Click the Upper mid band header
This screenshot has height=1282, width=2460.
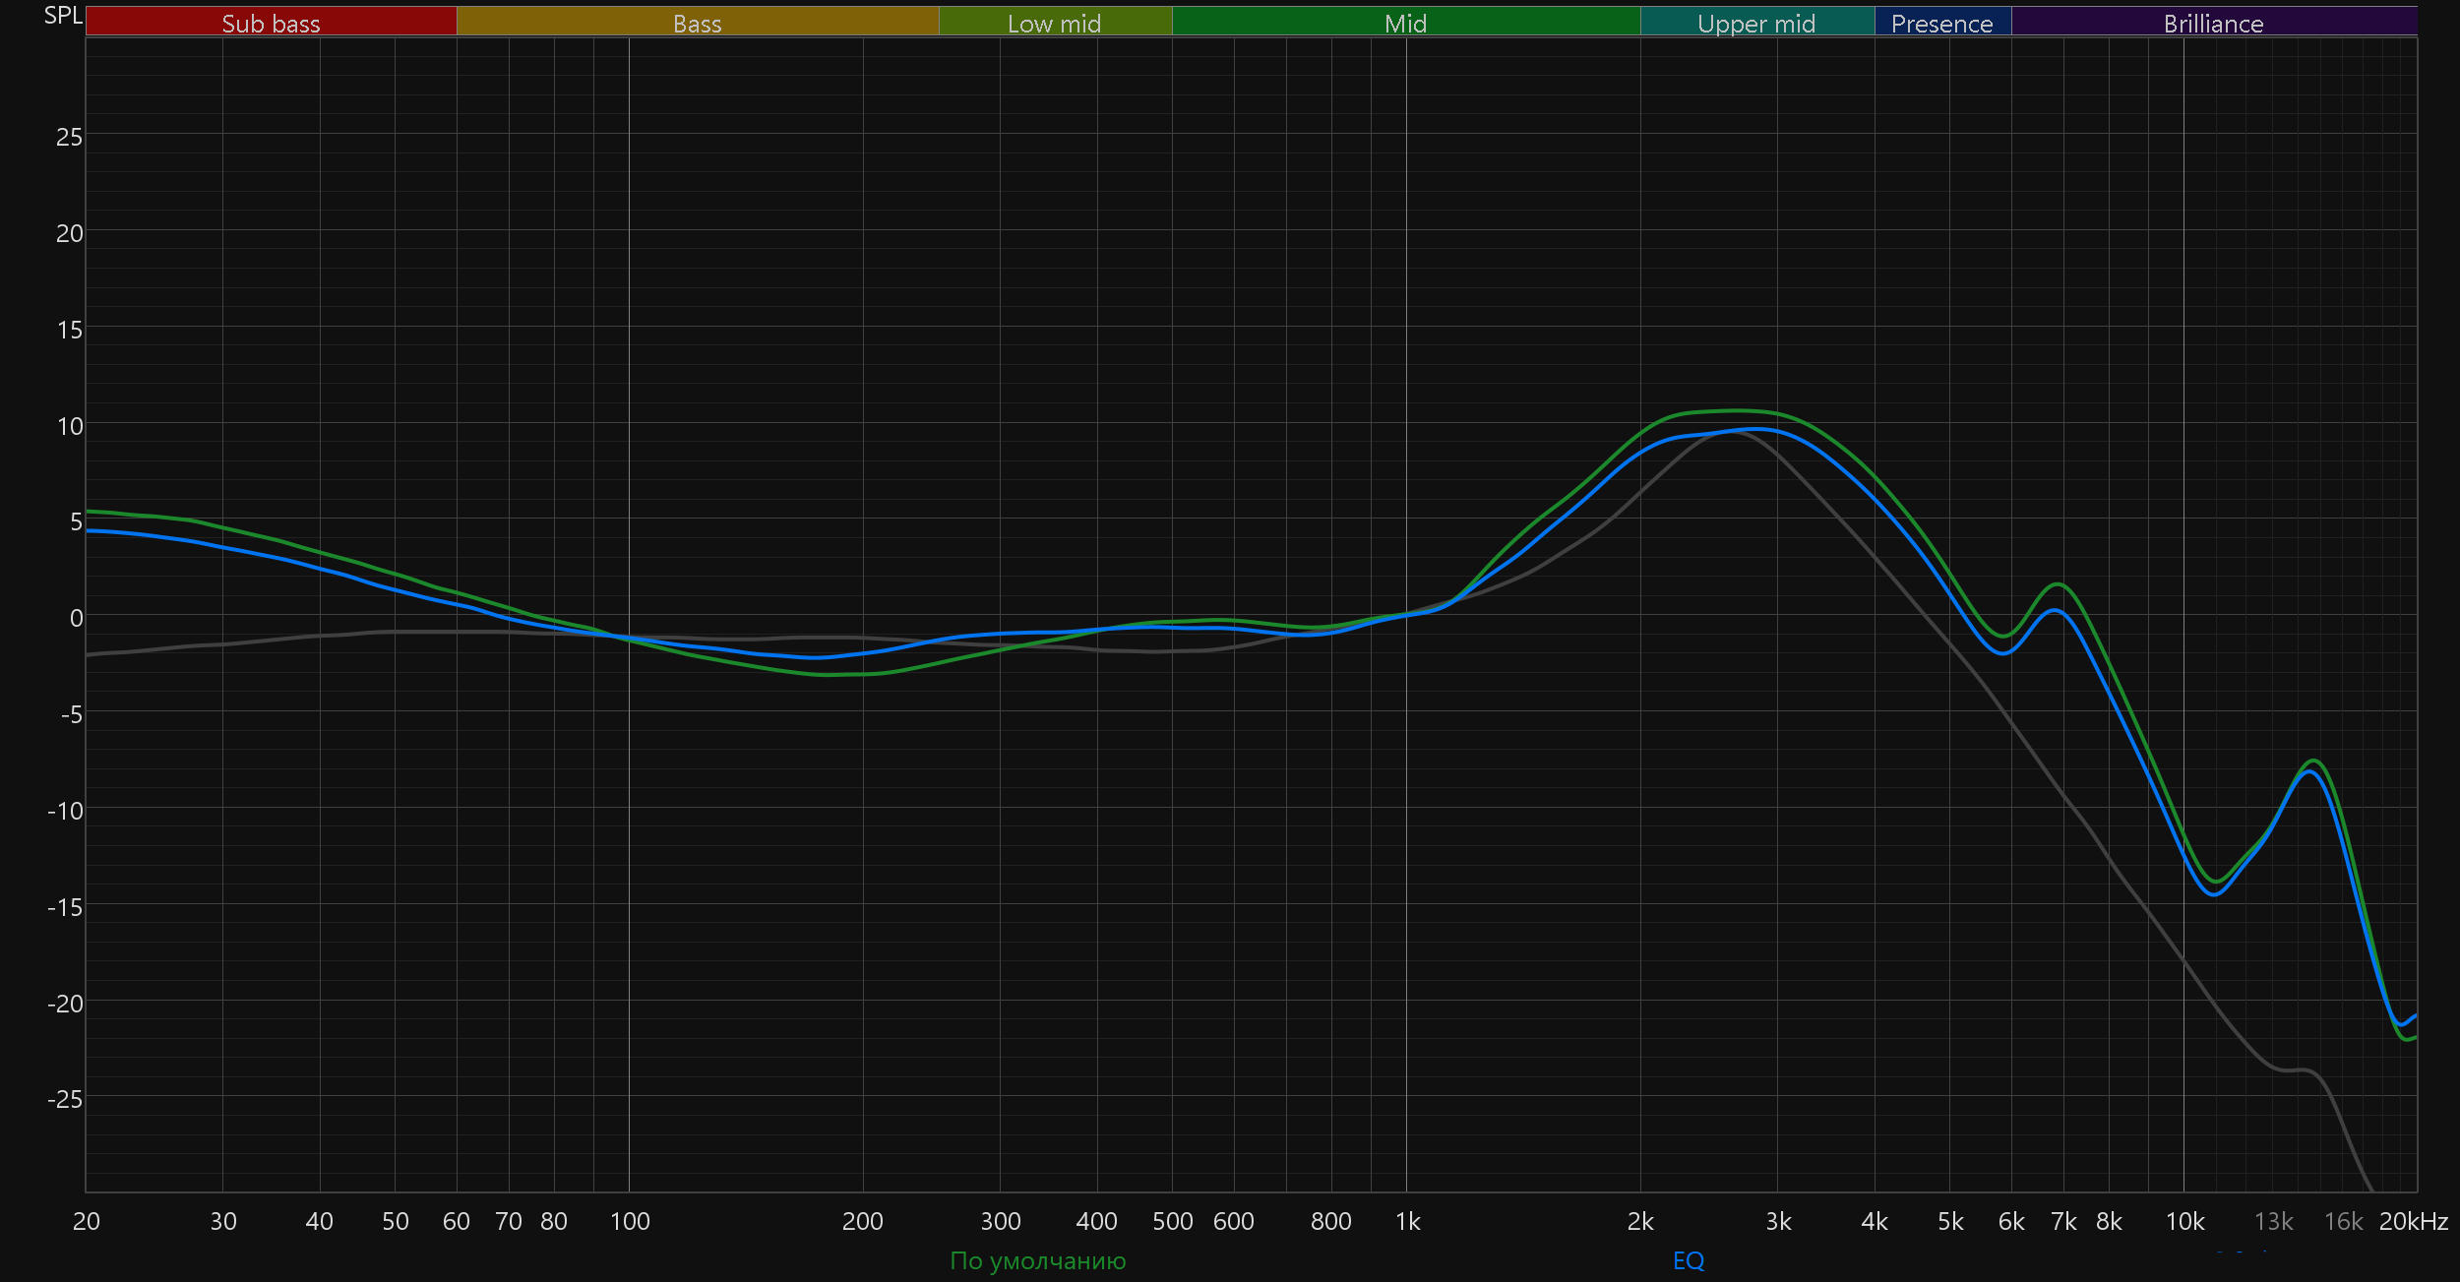pyautogui.click(x=1756, y=23)
